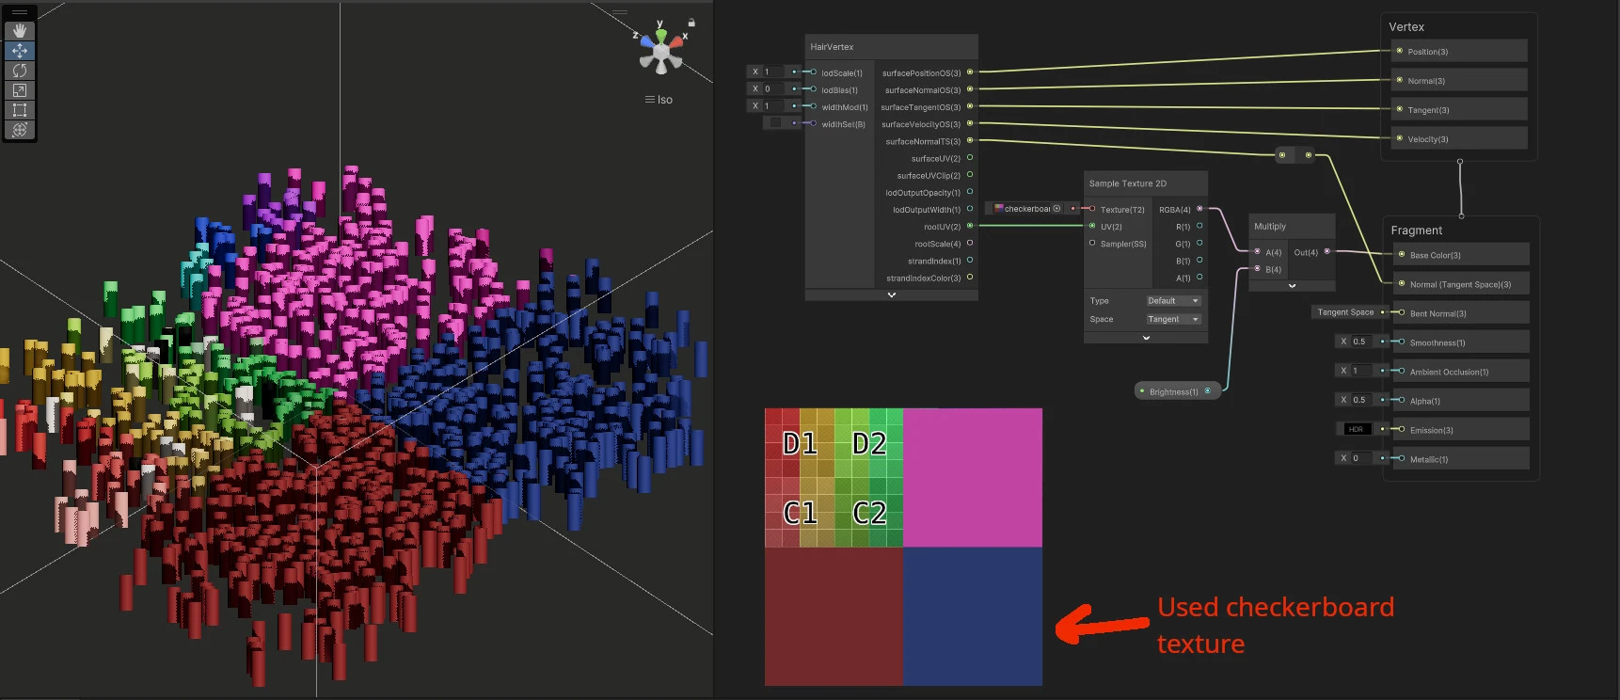Activate the Move tool
Viewport: 1620px width, 700px height.
point(20,51)
